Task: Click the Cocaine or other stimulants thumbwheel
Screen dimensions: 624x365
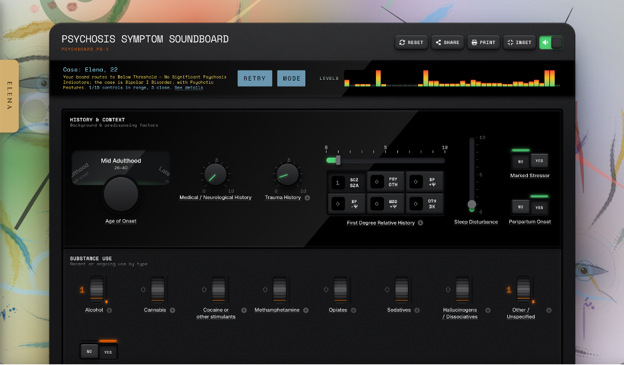Action: pyautogui.click(x=219, y=290)
